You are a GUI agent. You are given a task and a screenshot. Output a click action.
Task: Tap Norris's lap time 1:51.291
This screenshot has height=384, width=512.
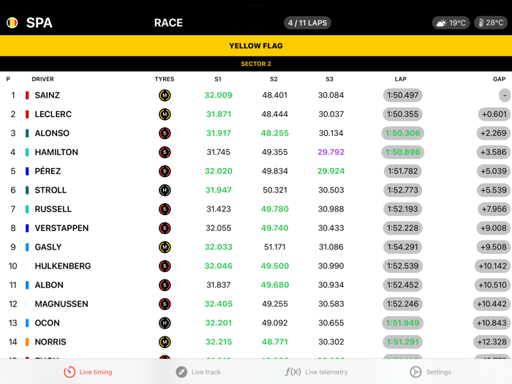click(402, 342)
